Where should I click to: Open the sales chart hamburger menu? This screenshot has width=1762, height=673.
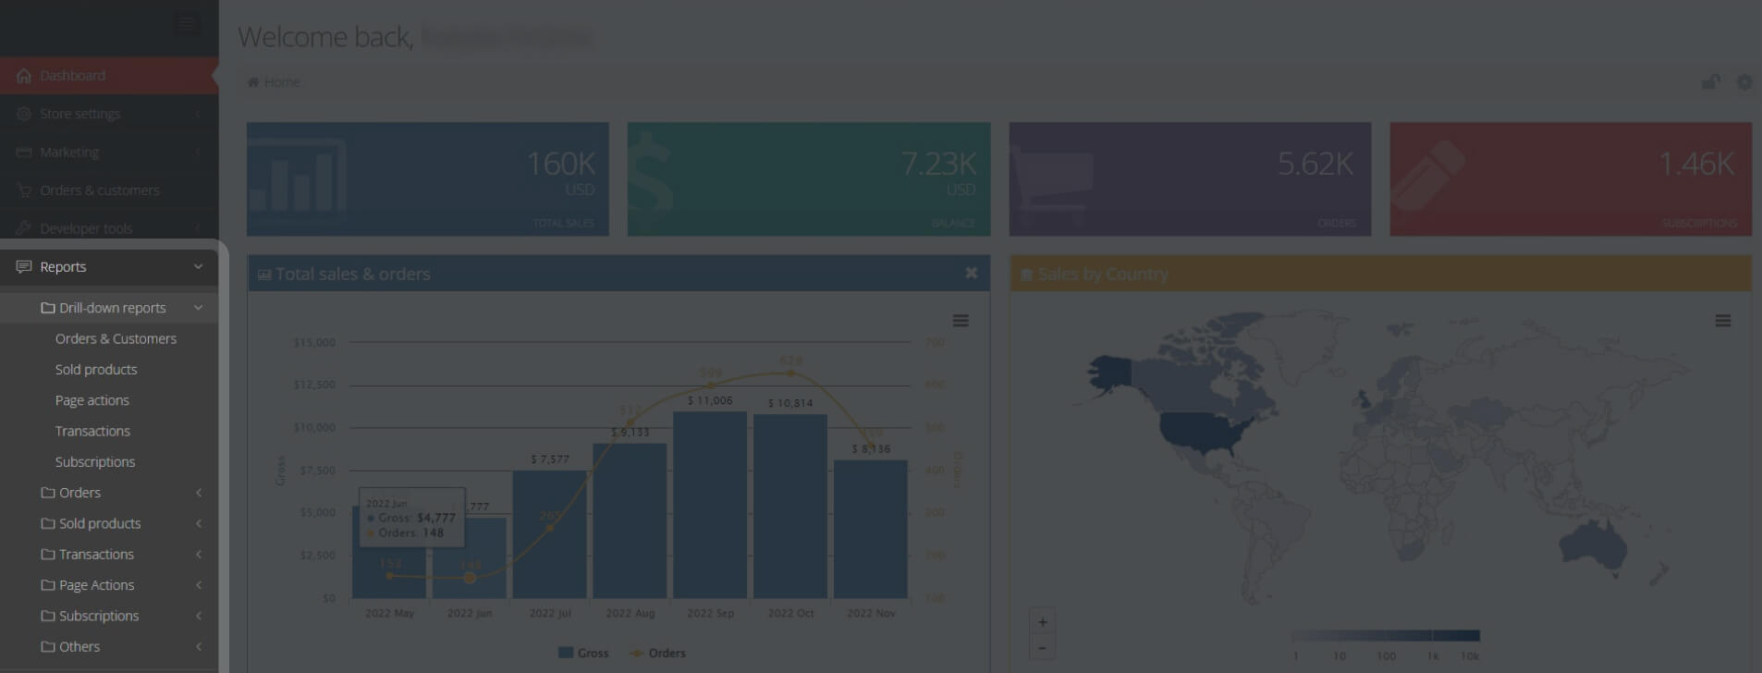click(x=961, y=321)
